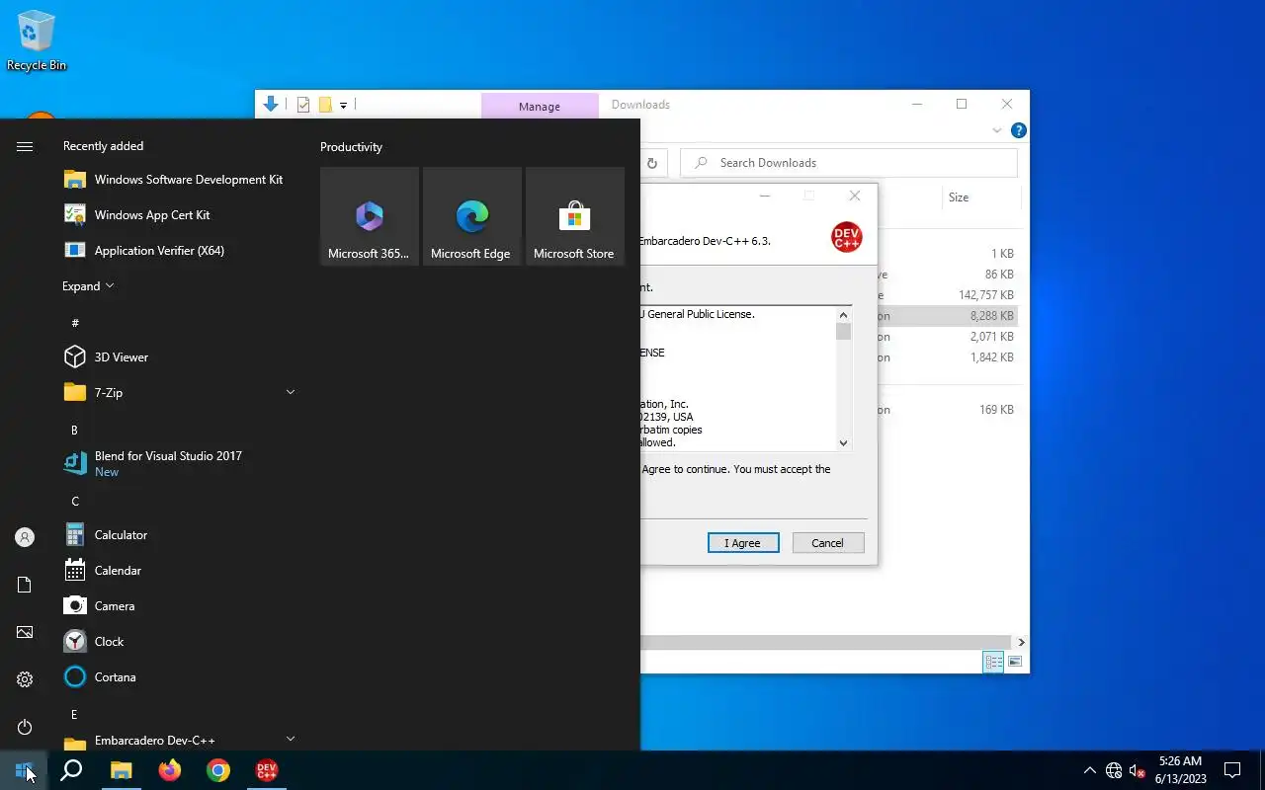The height and width of the screenshot is (790, 1265).
Task: Click the volume icon in system tray
Action: click(1138, 770)
